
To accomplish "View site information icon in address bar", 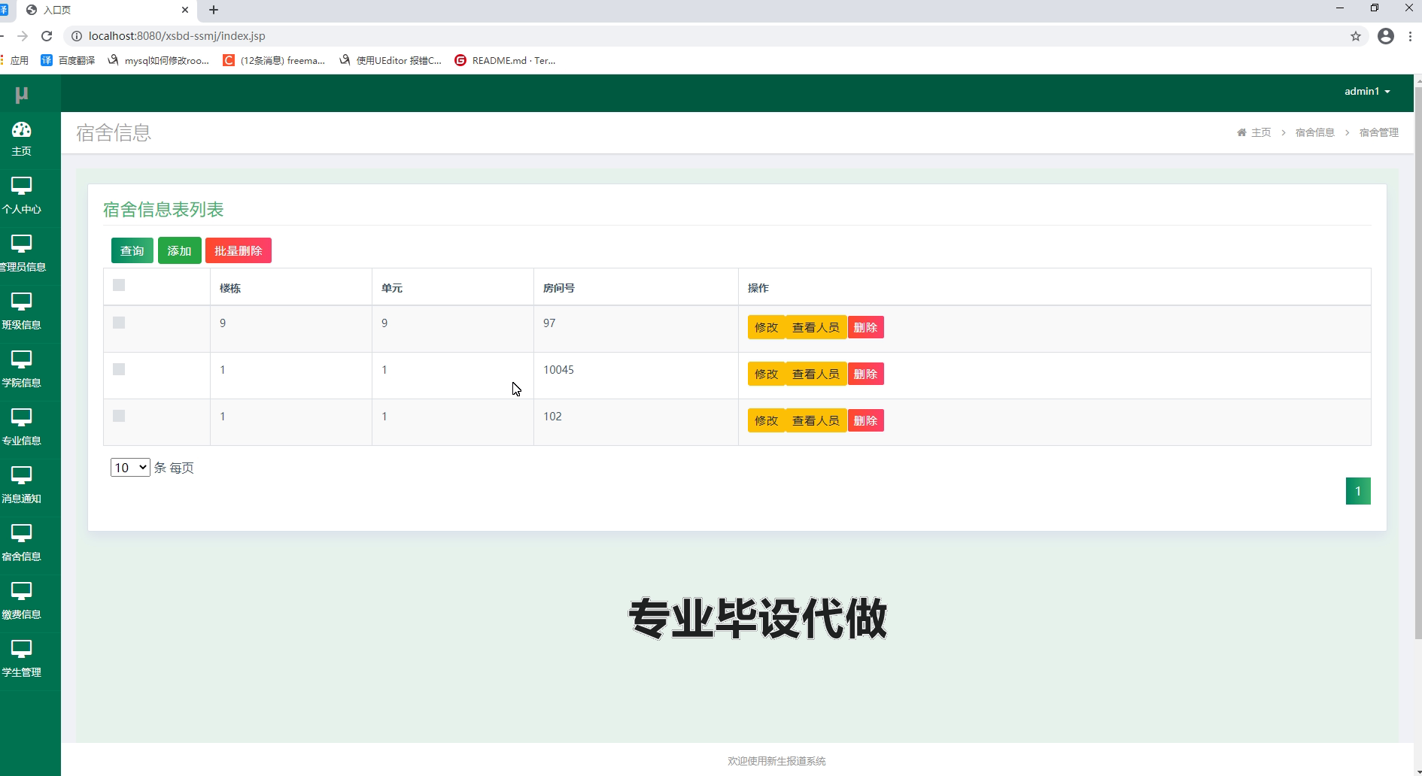I will coord(77,36).
